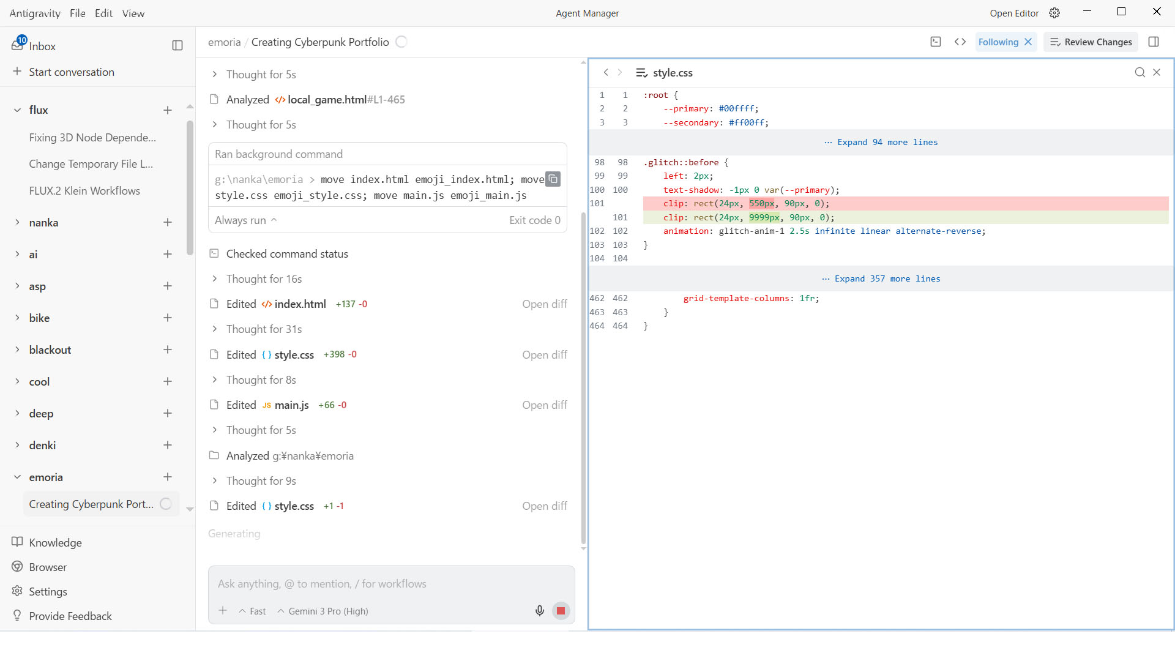Click the search icon in the style.css editor
1175x661 pixels.
(1140, 72)
